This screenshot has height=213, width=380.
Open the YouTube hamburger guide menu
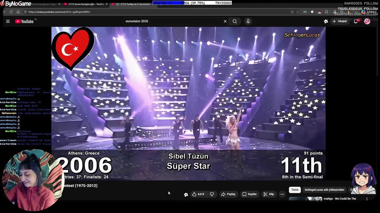(8, 21)
